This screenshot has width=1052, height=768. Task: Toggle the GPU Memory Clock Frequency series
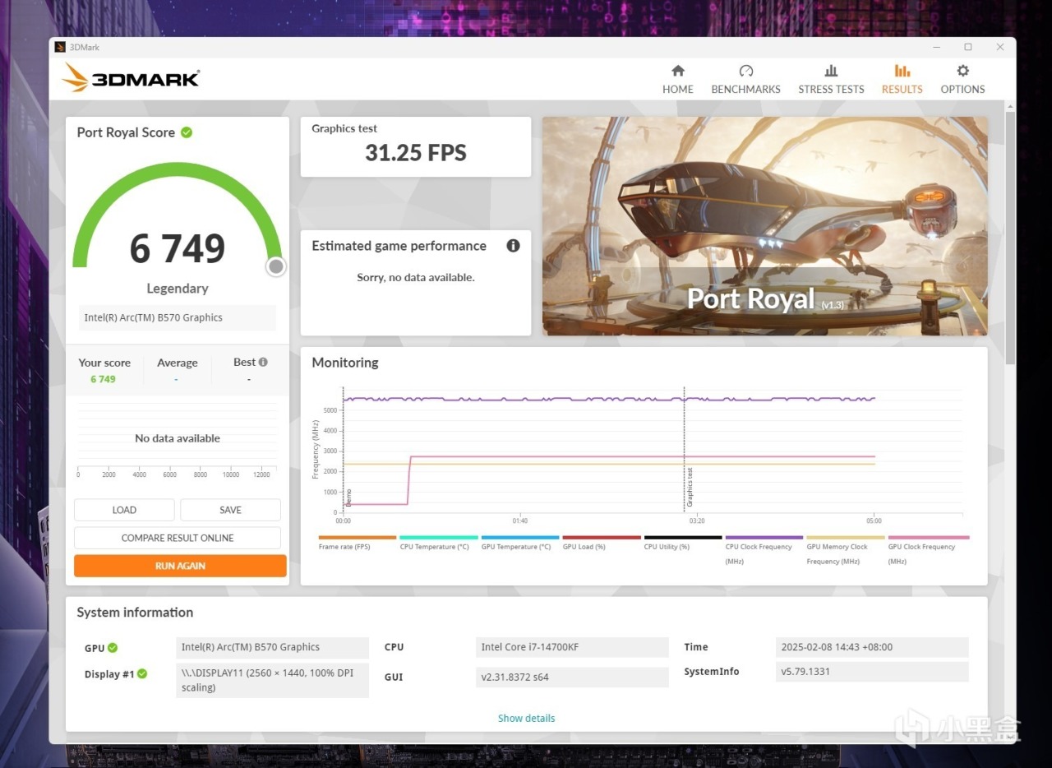pos(846,550)
